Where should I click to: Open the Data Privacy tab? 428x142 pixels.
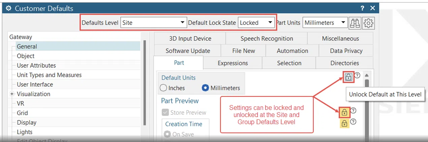(x=346, y=51)
